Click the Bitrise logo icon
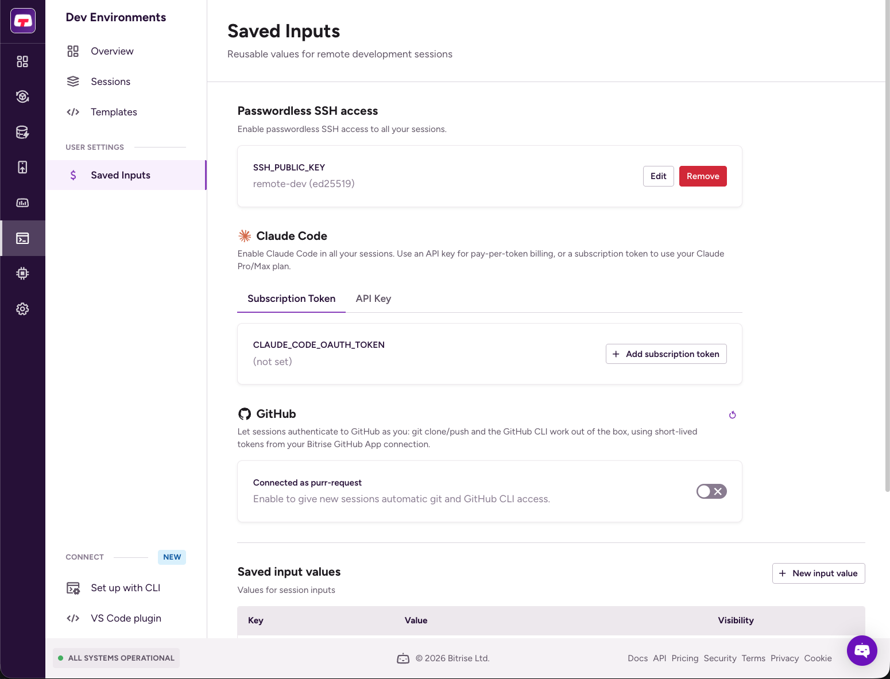Image resolution: width=890 pixels, height=679 pixels. click(23, 21)
